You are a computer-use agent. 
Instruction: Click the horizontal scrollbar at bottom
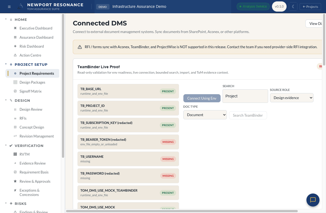pyautogui.click(x=182, y=211)
